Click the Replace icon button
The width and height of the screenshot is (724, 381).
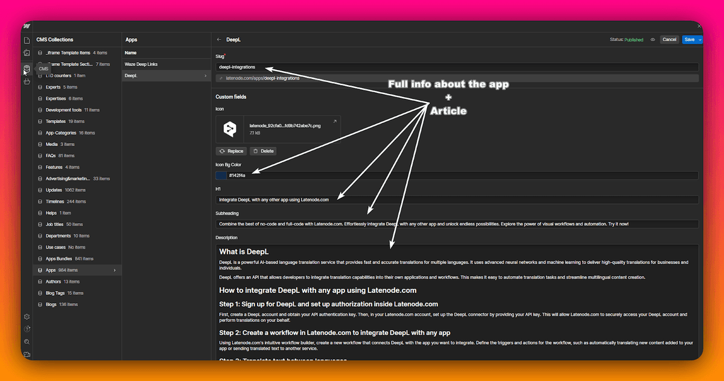232,151
